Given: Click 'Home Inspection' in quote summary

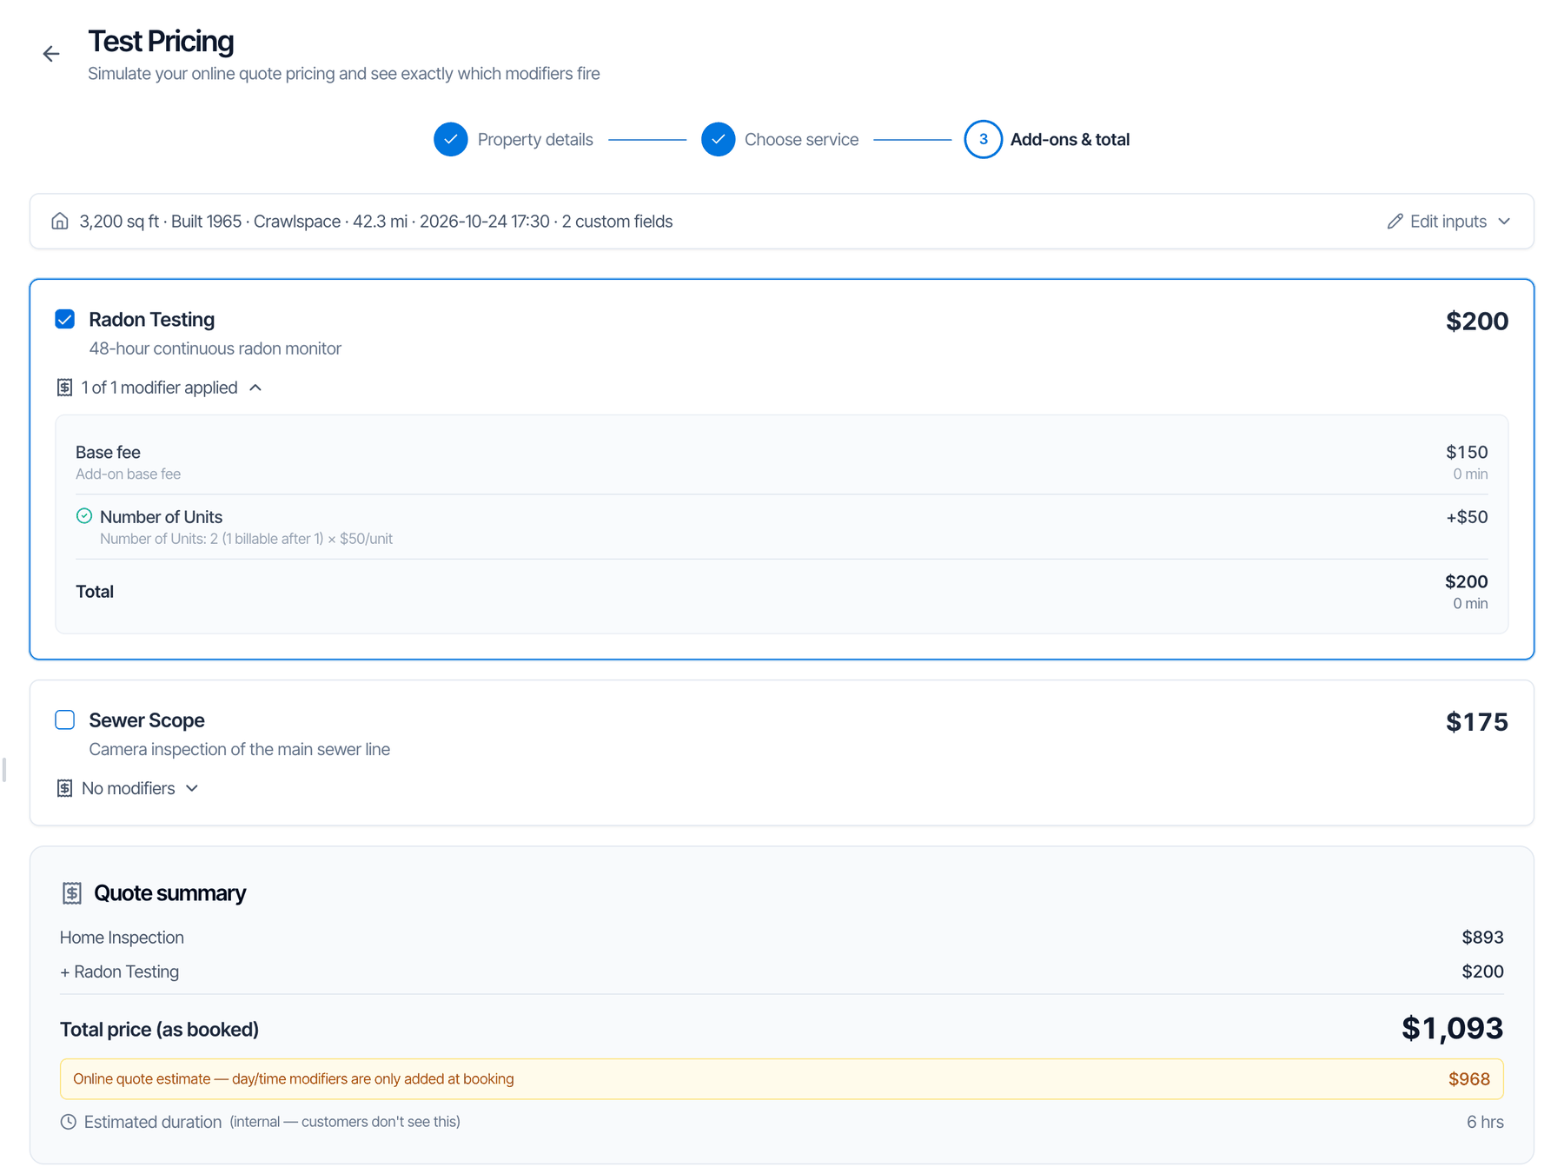Looking at the screenshot, I should point(122,938).
